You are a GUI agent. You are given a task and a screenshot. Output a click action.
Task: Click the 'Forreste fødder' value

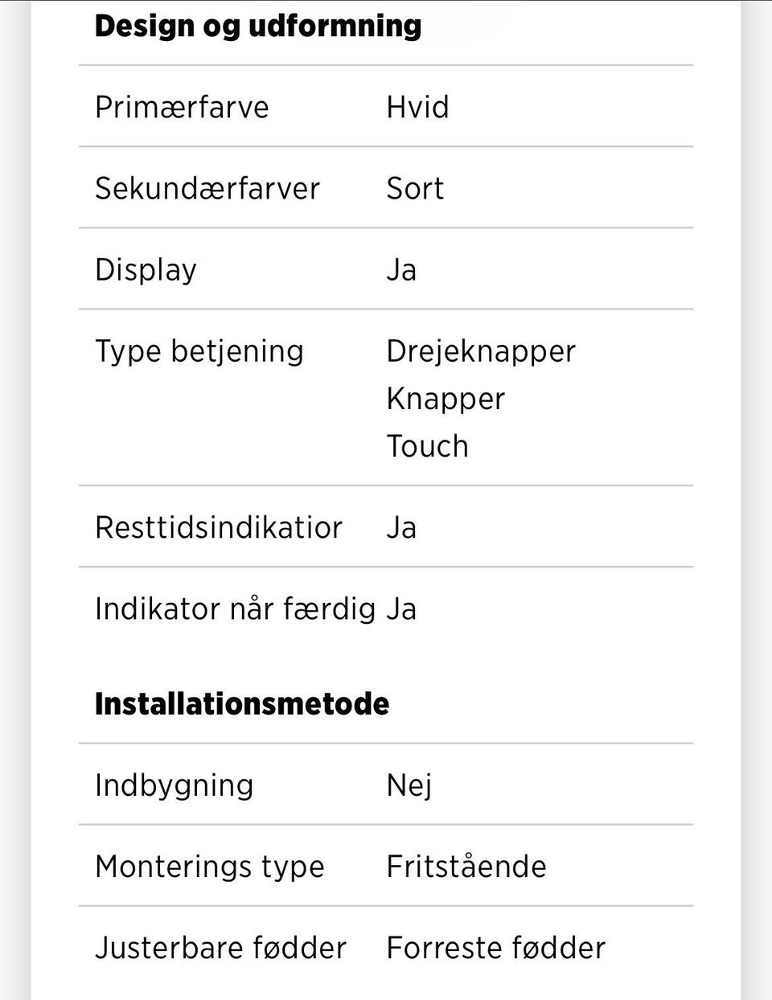point(495,948)
